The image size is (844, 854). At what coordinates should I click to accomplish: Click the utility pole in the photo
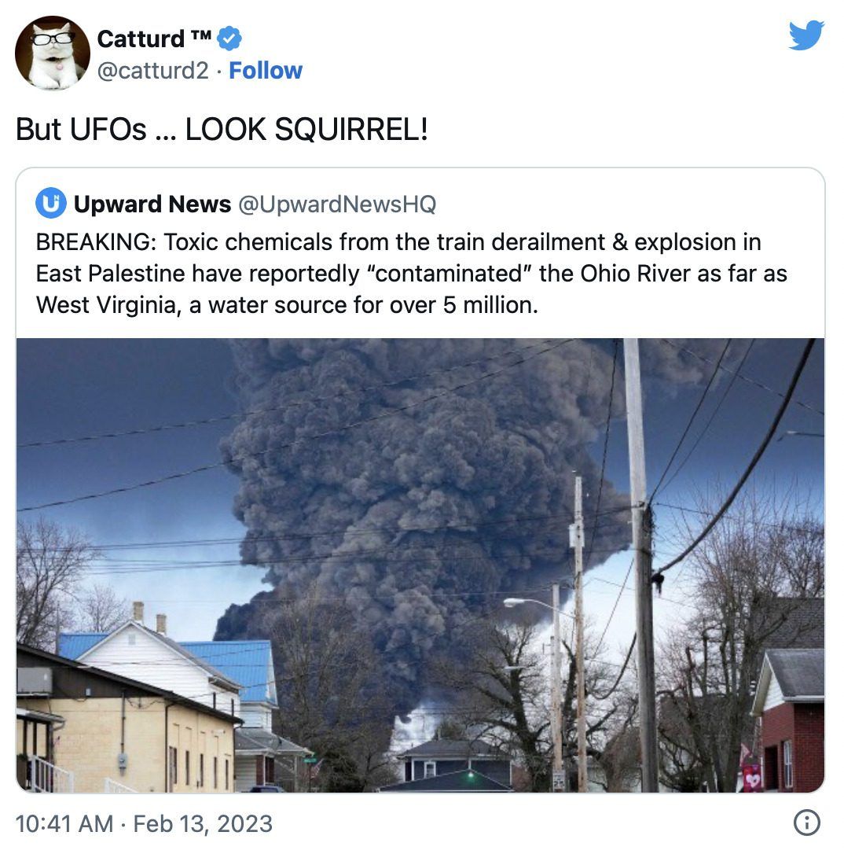point(641,565)
